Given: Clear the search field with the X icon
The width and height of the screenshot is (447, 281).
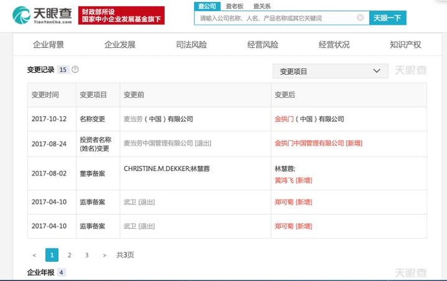Looking at the screenshot, I should [360, 18].
